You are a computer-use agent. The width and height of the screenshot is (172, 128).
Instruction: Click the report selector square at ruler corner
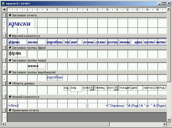4,10
